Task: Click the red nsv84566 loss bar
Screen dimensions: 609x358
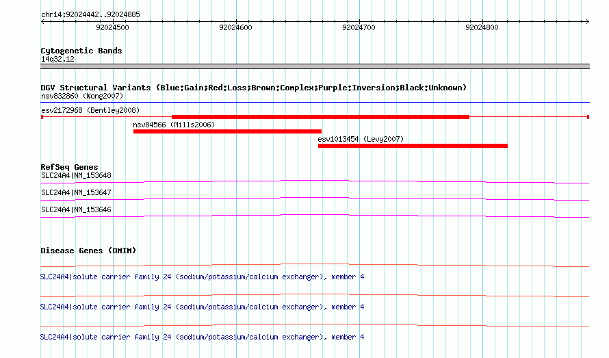Action: pyautogui.click(x=227, y=131)
